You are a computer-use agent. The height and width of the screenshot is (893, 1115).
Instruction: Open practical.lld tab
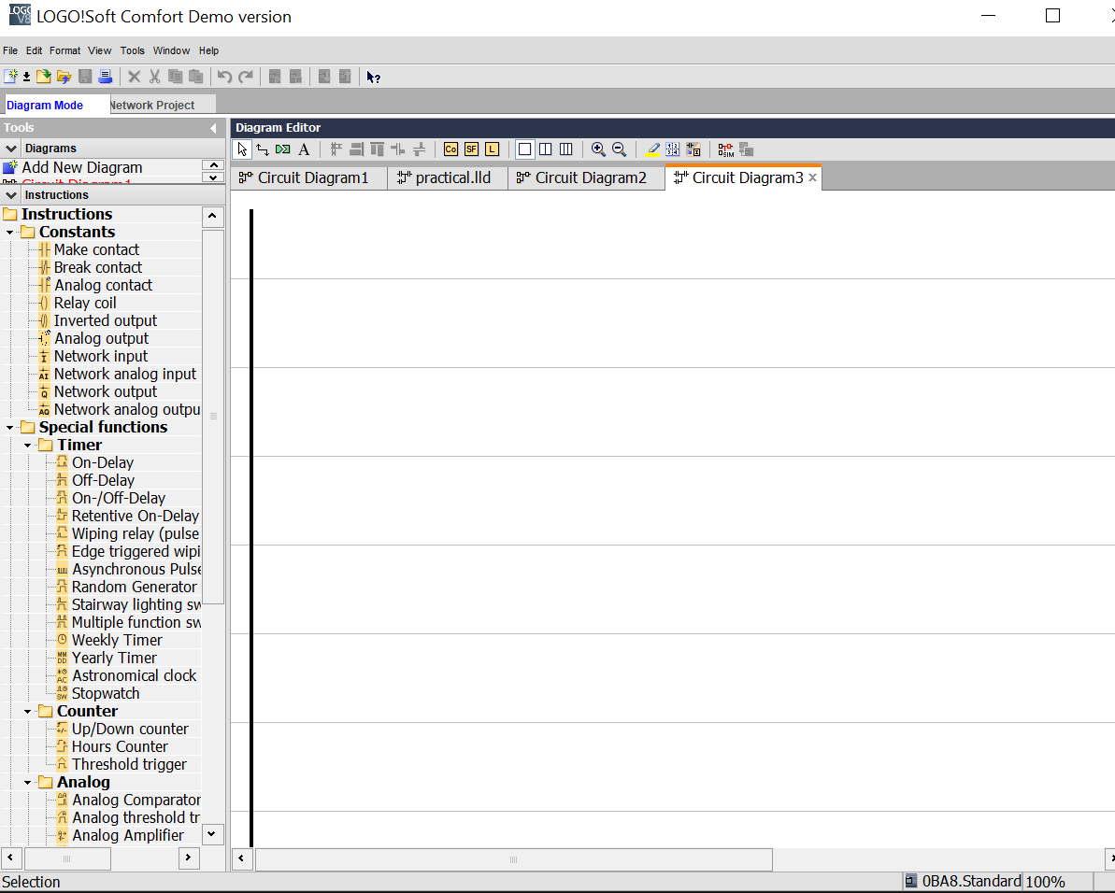448,177
